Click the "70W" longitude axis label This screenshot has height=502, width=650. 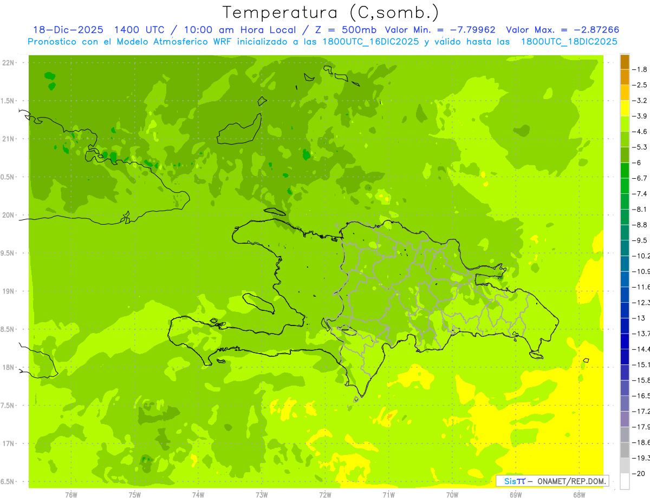(452, 495)
